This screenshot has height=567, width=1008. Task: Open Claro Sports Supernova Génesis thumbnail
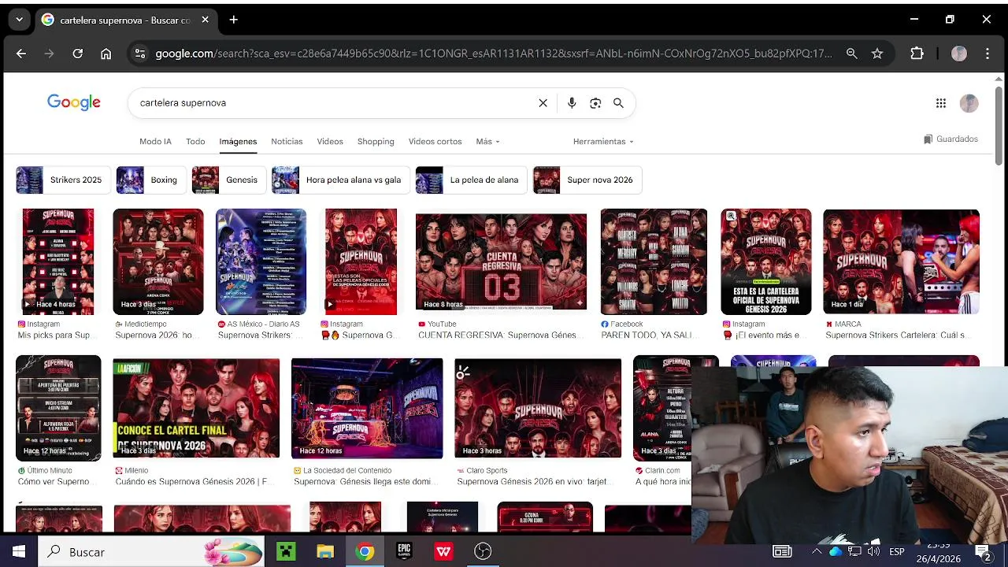pos(538,409)
